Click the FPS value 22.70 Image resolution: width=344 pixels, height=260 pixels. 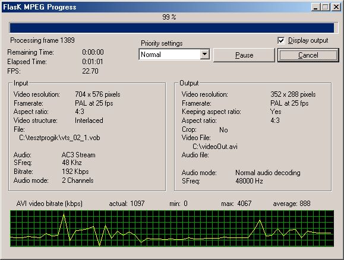(x=90, y=71)
